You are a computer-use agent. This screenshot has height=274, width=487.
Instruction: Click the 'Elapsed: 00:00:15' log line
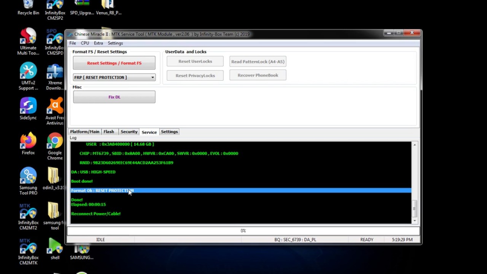point(89,204)
